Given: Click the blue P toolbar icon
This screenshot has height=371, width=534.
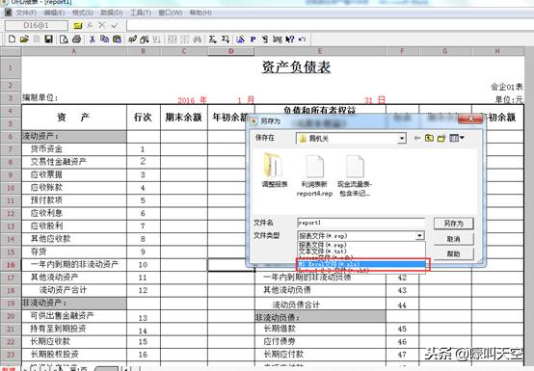Looking at the screenshot, I should point(253,40).
